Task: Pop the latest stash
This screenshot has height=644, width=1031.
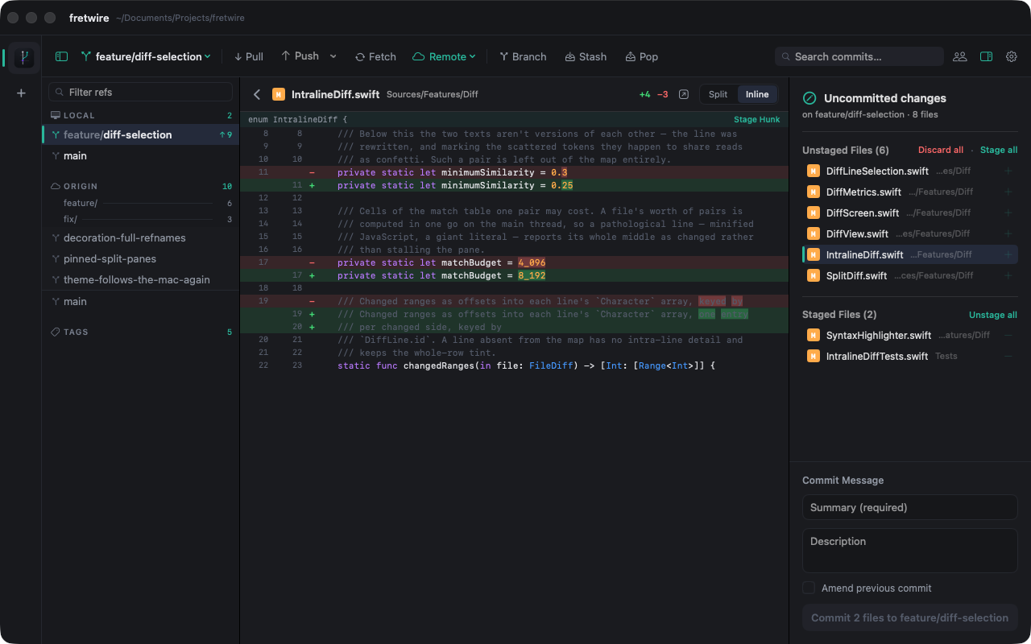Action: pyautogui.click(x=641, y=56)
